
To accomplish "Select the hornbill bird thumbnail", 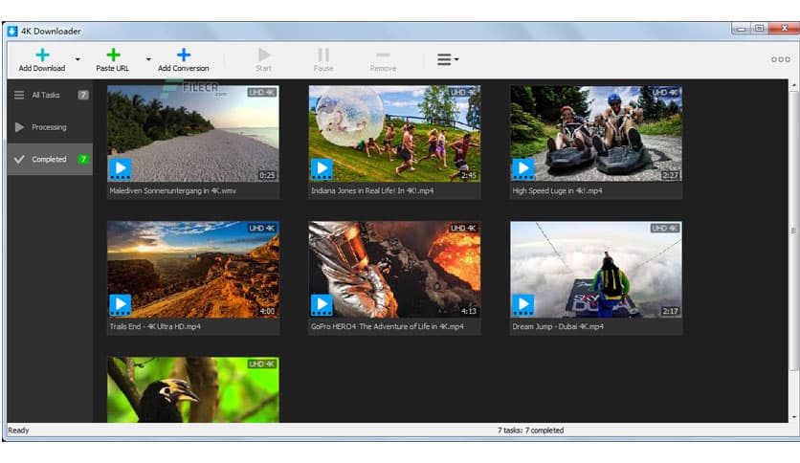I will [193, 389].
